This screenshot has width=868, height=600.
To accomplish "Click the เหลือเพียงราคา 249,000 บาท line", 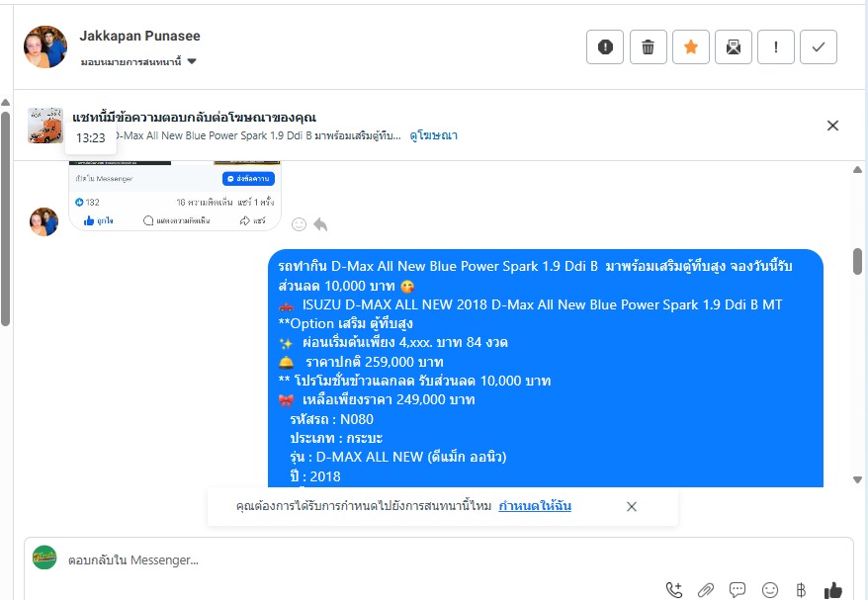I will click(x=389, y=399).
